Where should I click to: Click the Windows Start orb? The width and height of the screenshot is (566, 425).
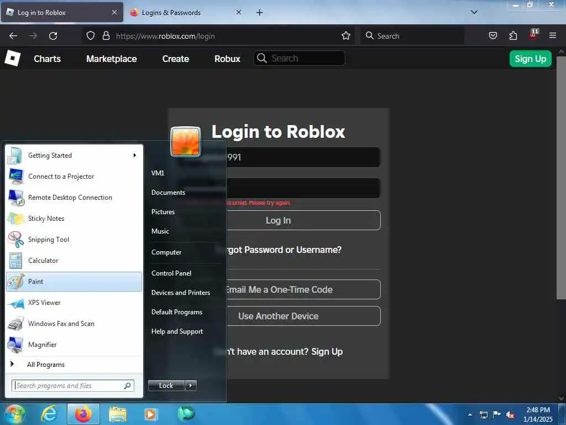[14, 414]
